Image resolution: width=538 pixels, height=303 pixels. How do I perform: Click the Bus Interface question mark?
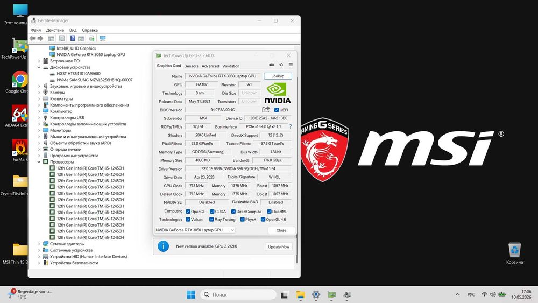[x=291, y=126]
